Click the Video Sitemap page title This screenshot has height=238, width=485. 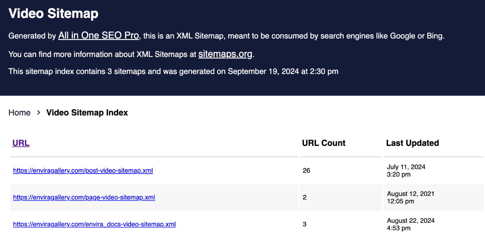coord(53,14)
